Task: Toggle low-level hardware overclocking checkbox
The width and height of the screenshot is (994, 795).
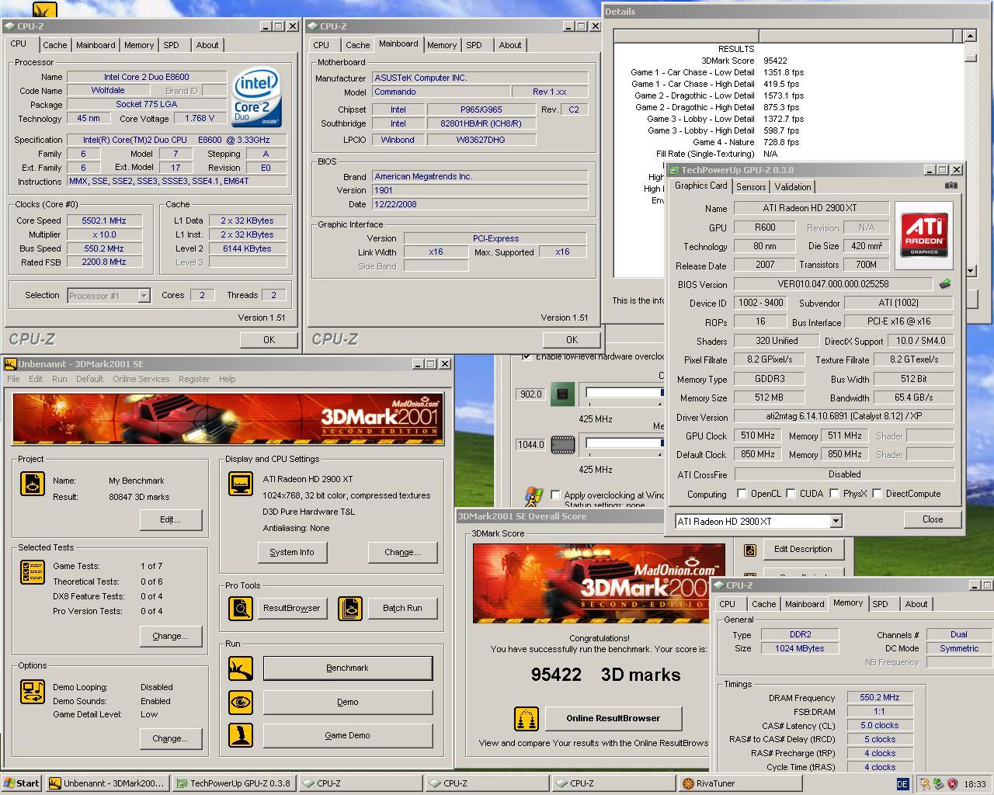Action: pos(527,356)
